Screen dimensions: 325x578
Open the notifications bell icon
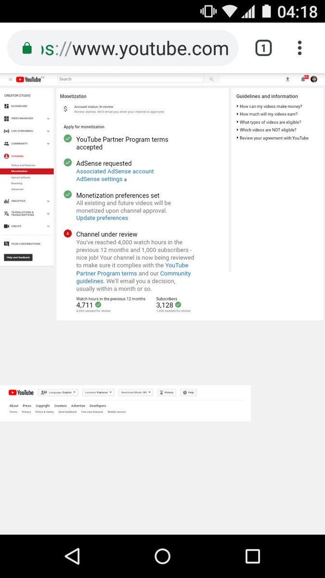303,79
